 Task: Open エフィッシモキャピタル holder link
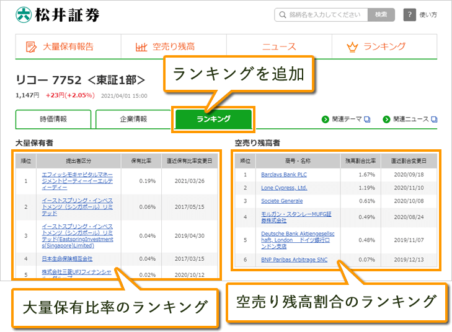(78, 181)
